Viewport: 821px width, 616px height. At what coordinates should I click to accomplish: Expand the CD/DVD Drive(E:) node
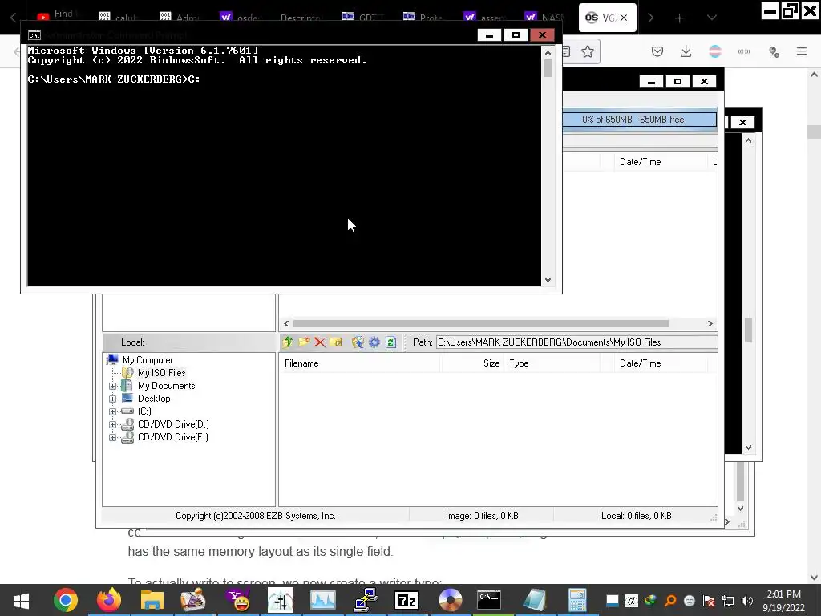click(112, 437)
